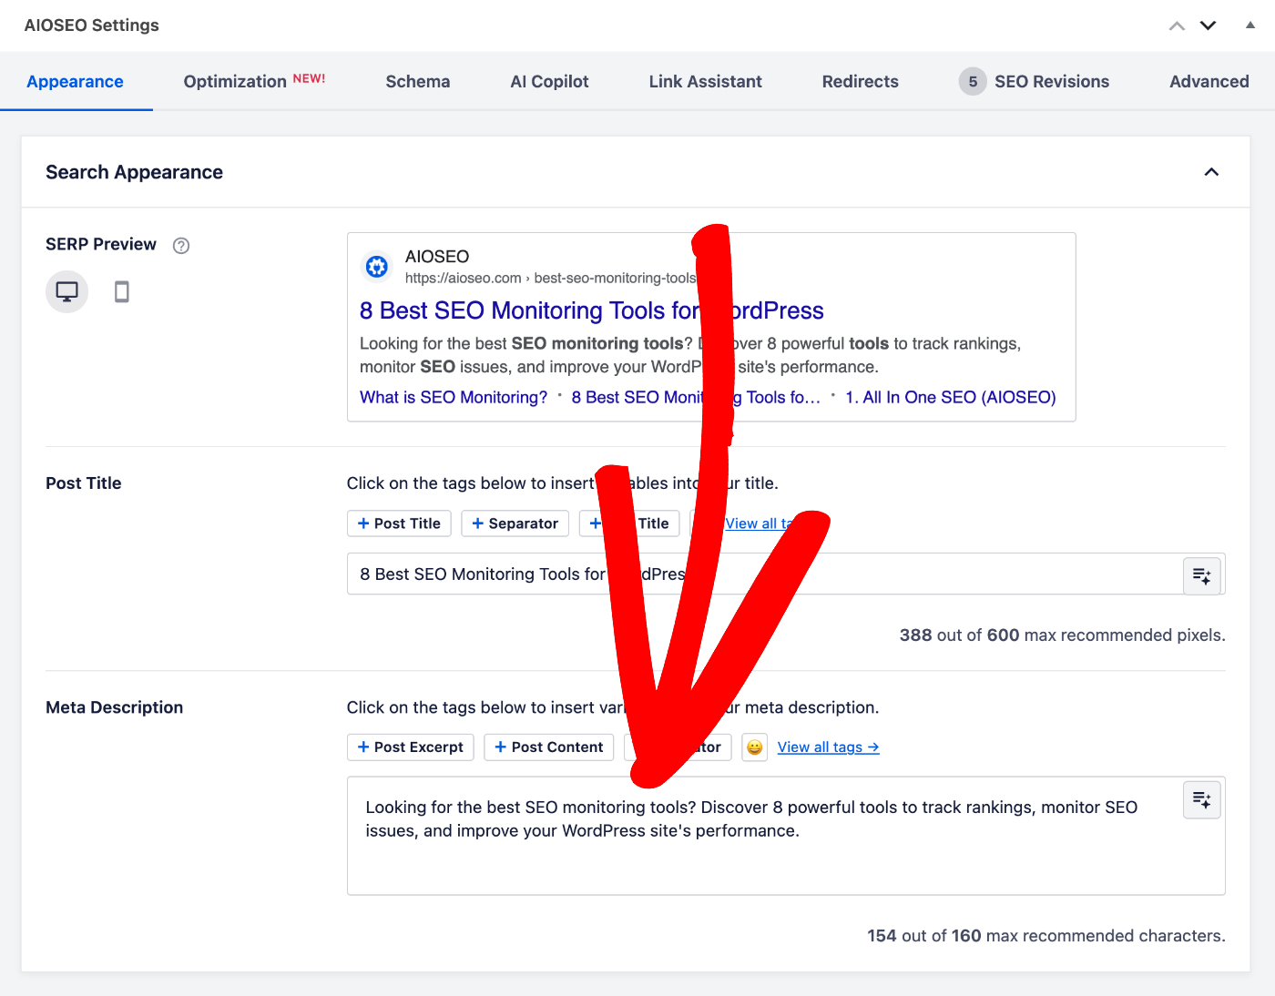Insert the Separator tag into post title

tap(515, 523)
